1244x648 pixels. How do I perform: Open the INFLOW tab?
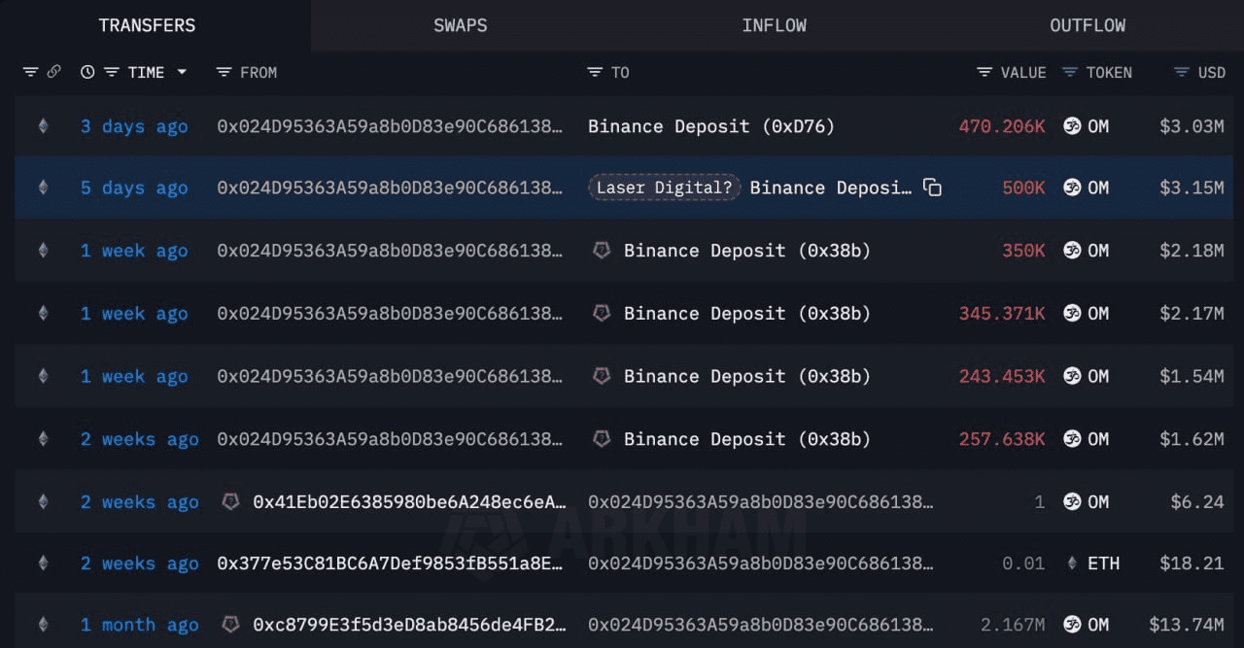click(774, 25)
